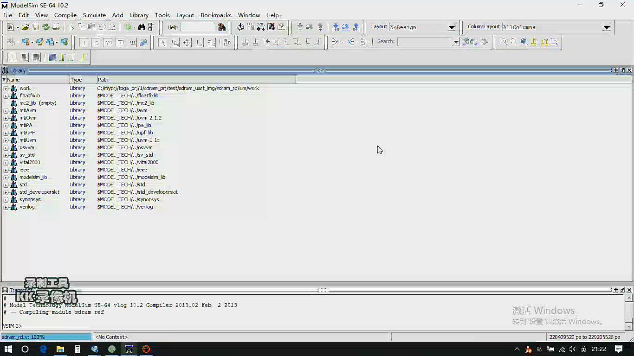634x356 pixels.
Task: Click the green Reload toolbar icon
Action: 45,27
